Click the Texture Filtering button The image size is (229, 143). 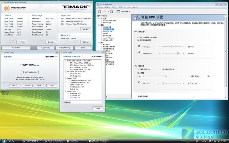[x=65, y=48]
